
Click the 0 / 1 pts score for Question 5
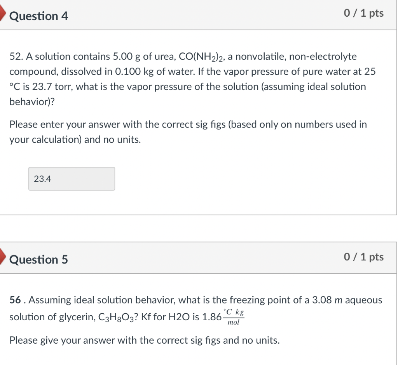[363, 257]
